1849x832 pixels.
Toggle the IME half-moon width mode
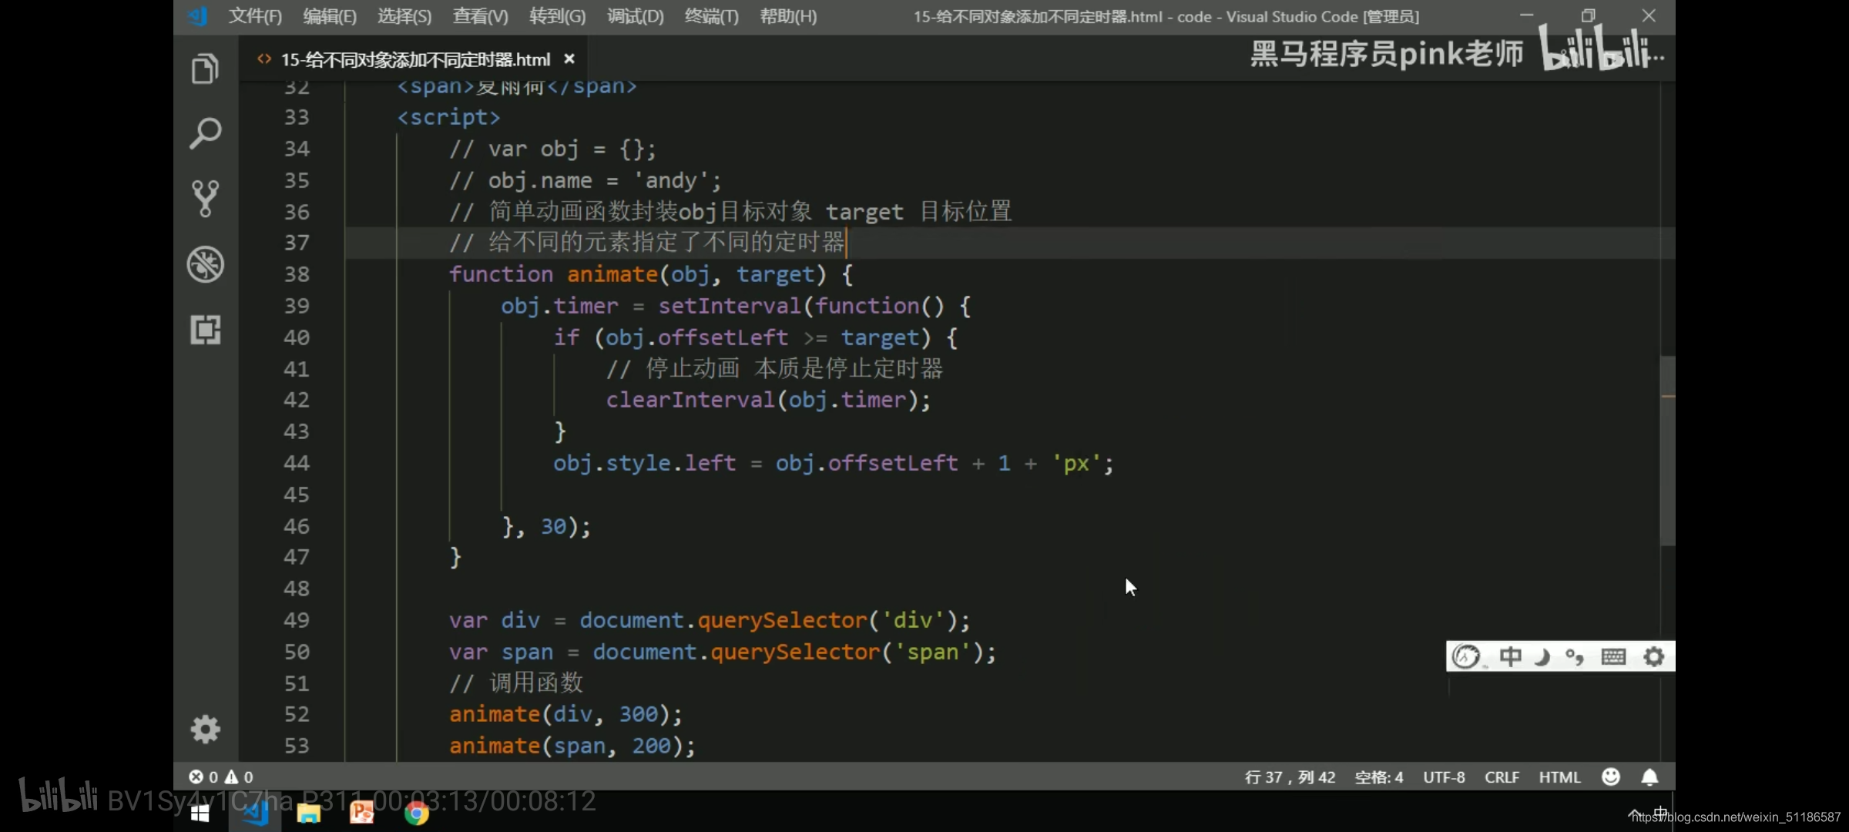tap(1542, 656)
